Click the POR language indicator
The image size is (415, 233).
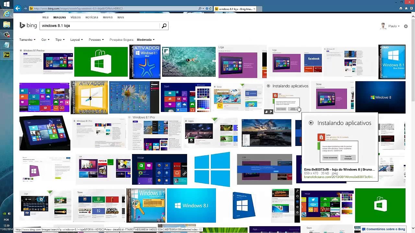(6, 220)
